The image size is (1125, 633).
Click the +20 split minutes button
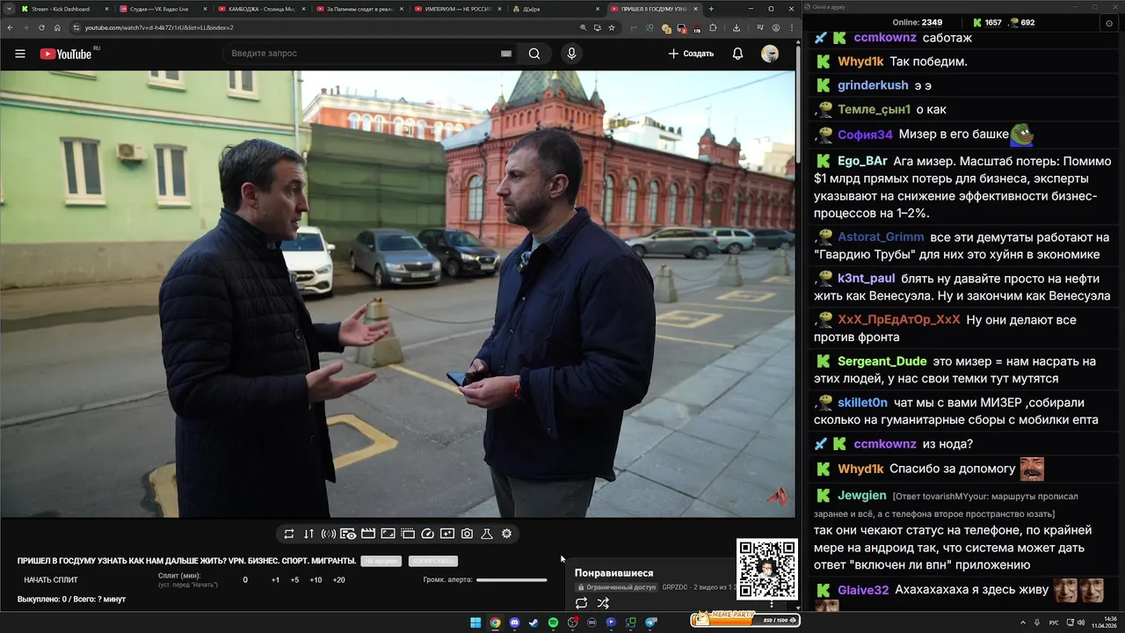338,580
